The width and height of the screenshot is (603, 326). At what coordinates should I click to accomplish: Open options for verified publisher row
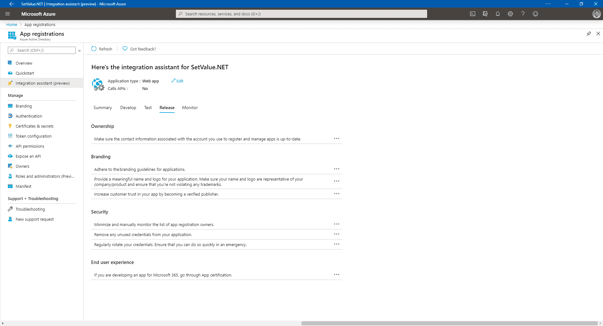pyautogui.click(x=337, y=194)
